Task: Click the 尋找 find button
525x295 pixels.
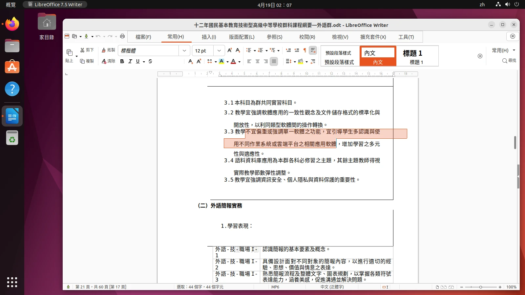Action: point(509,61)
